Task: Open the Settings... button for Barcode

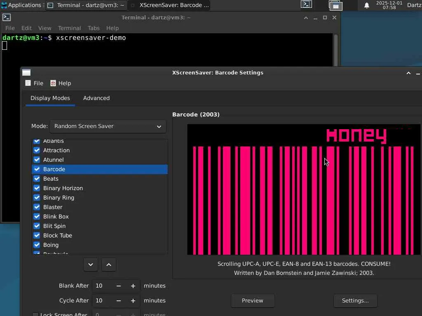Action: coord(355,300)
